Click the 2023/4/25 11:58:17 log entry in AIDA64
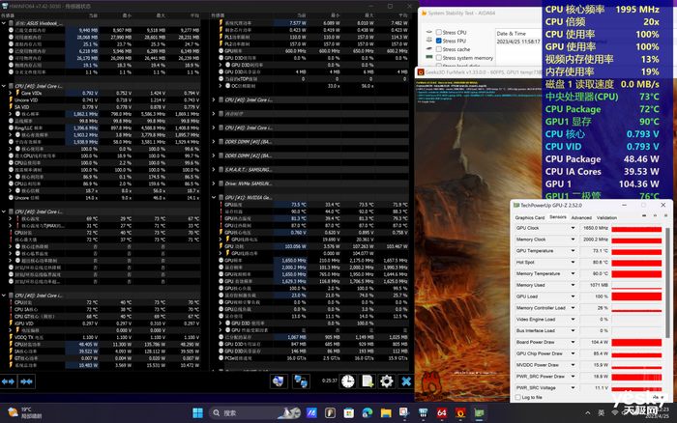The height and width of the screenshot is (423, 677). pos(518,42)
